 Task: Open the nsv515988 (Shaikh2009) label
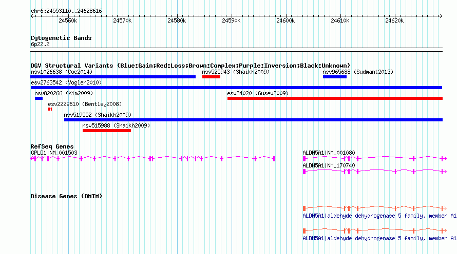pos(116,125)
